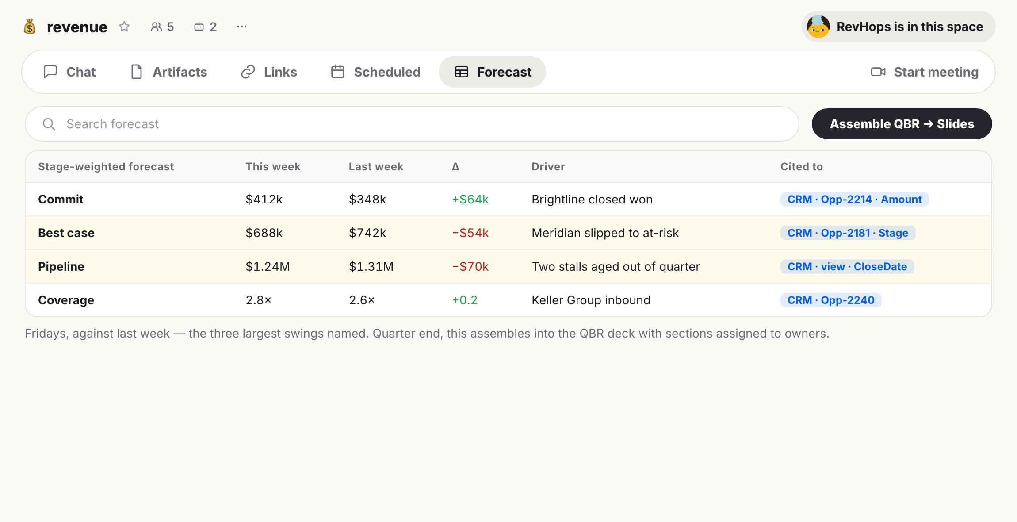Screen dimensions: 1017x522
Task: Click the −$54k delta
Action: click(470, 233)
